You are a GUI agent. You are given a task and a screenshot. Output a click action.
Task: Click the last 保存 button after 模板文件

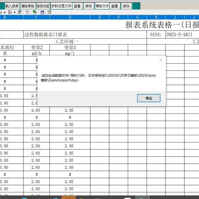(x=126, y=6)
